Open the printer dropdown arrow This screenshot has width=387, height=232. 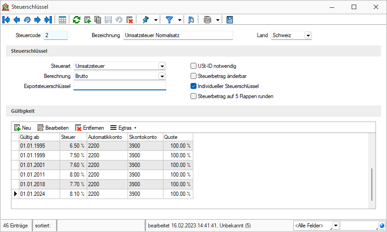218,20
